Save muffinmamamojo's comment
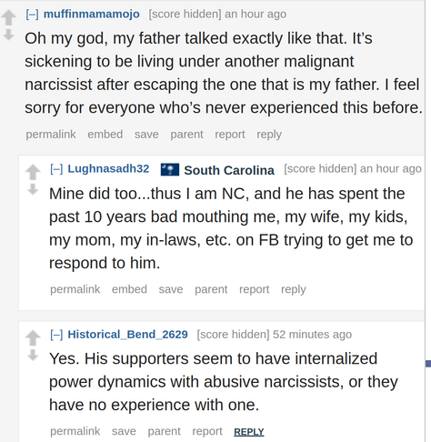The width and height of the screenshot is (431, 442). tap(146, 135)
